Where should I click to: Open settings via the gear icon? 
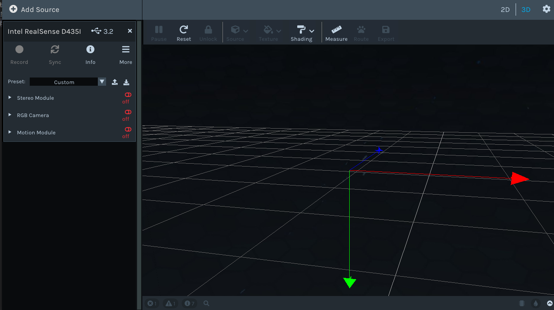pos(547,9)
